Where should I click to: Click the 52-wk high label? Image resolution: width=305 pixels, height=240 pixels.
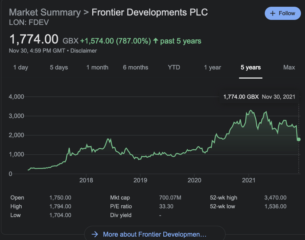click(224, 198)
